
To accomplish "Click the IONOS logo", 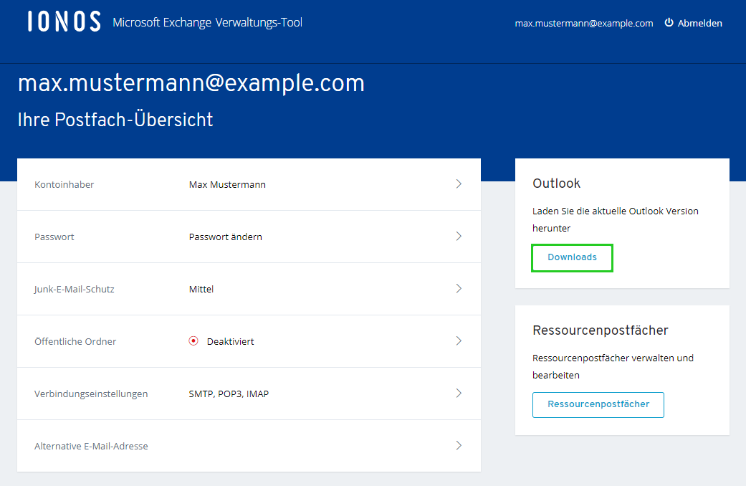I will tap(63, 21).
